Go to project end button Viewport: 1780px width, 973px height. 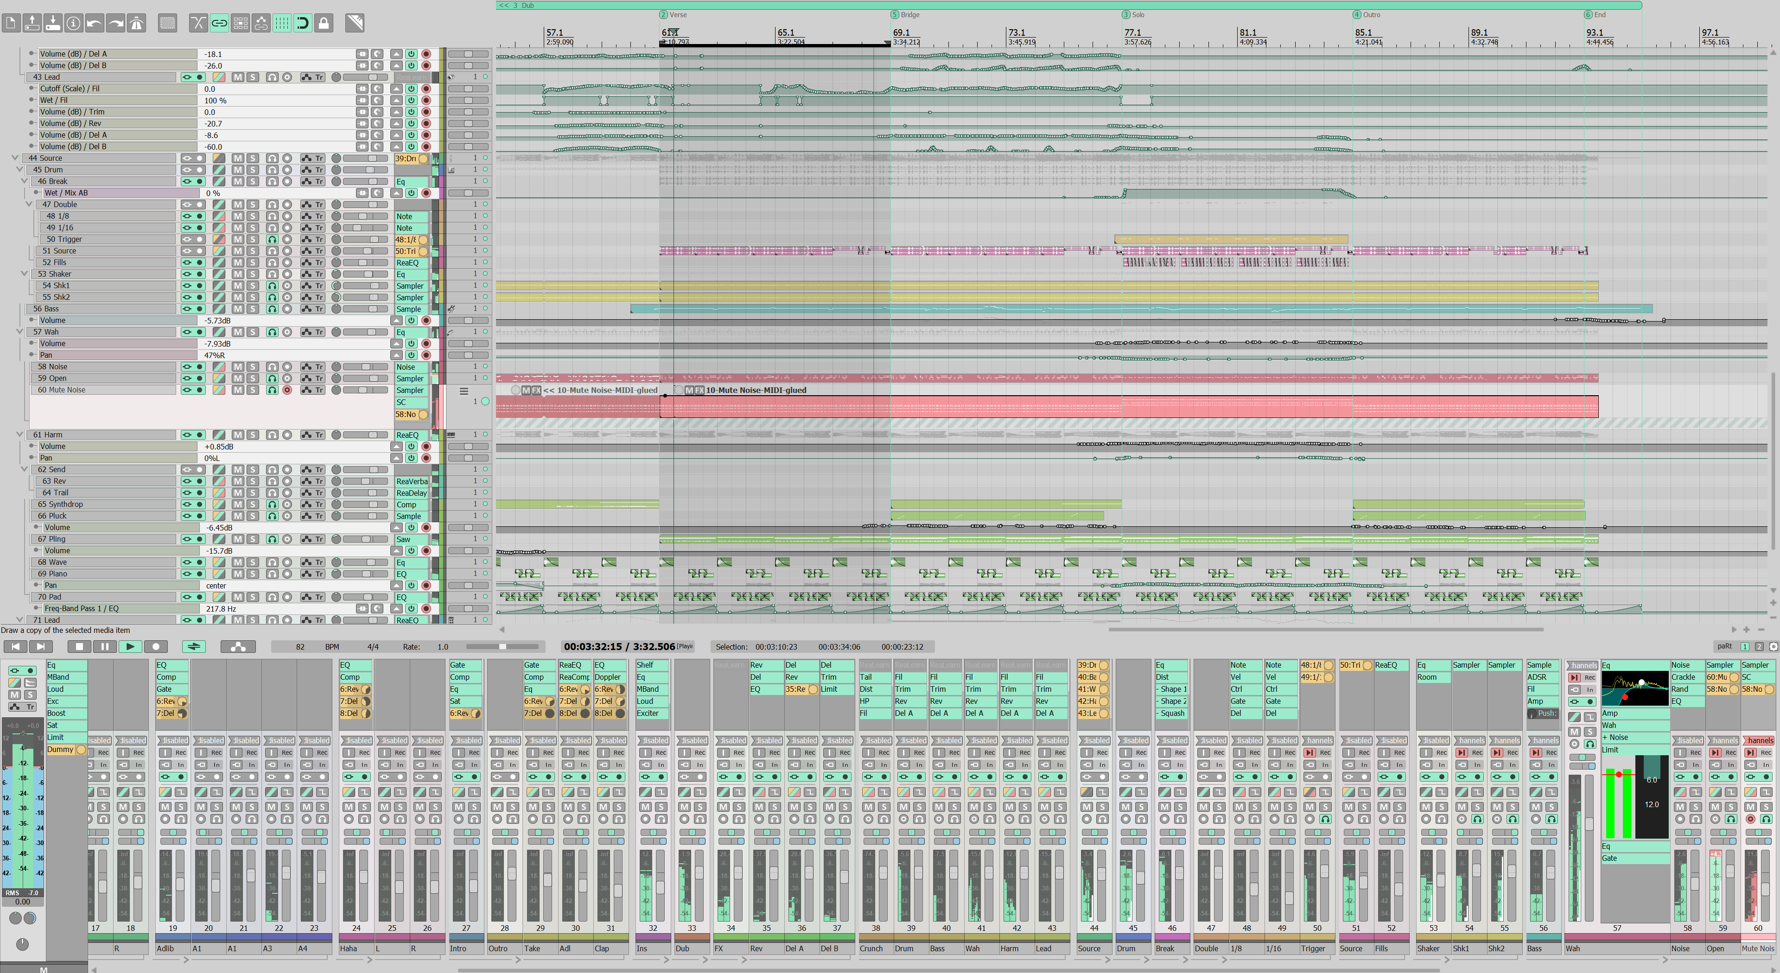pyautogui.click(x=40, y=647)
